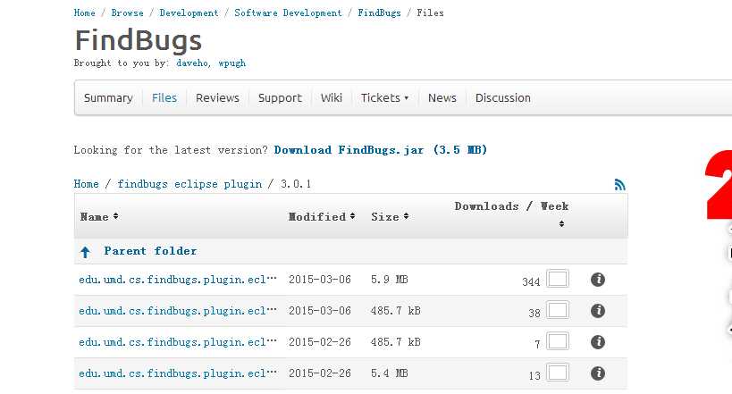Click the FindBugs page title
The image size is (732, 394).
139,40
